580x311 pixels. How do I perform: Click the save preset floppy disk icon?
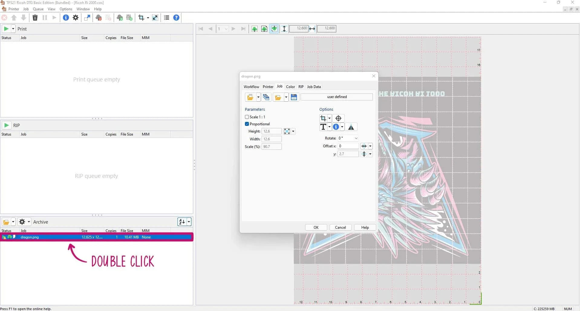point(294,97)
